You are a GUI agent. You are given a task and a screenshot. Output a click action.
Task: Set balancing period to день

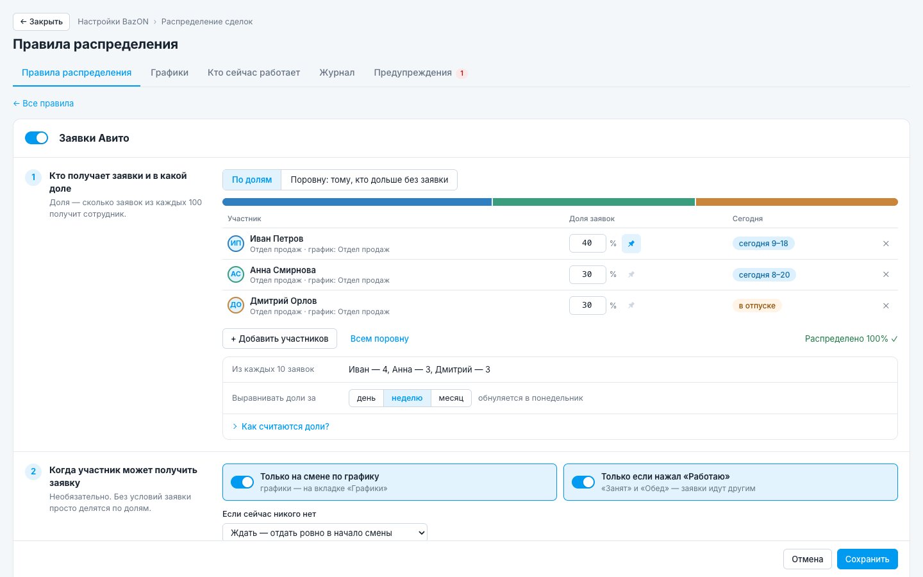pyautogui.click(x=366, y=398)
